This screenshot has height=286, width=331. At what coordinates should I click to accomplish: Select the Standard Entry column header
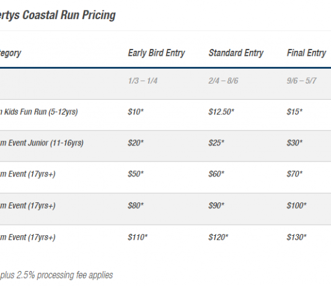click(236, 53)
